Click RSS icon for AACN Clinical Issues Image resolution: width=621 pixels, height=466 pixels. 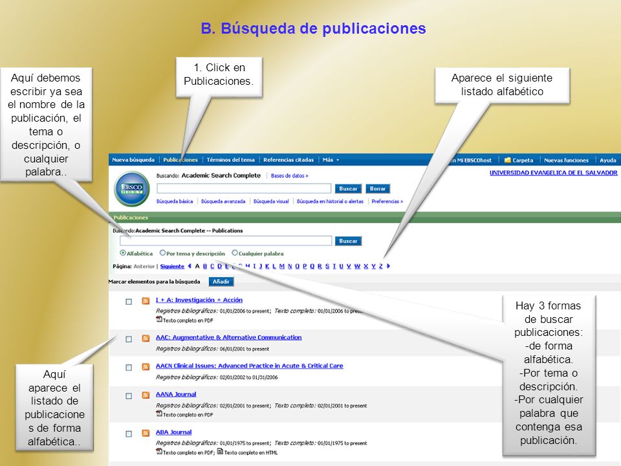tap(146, 367)
